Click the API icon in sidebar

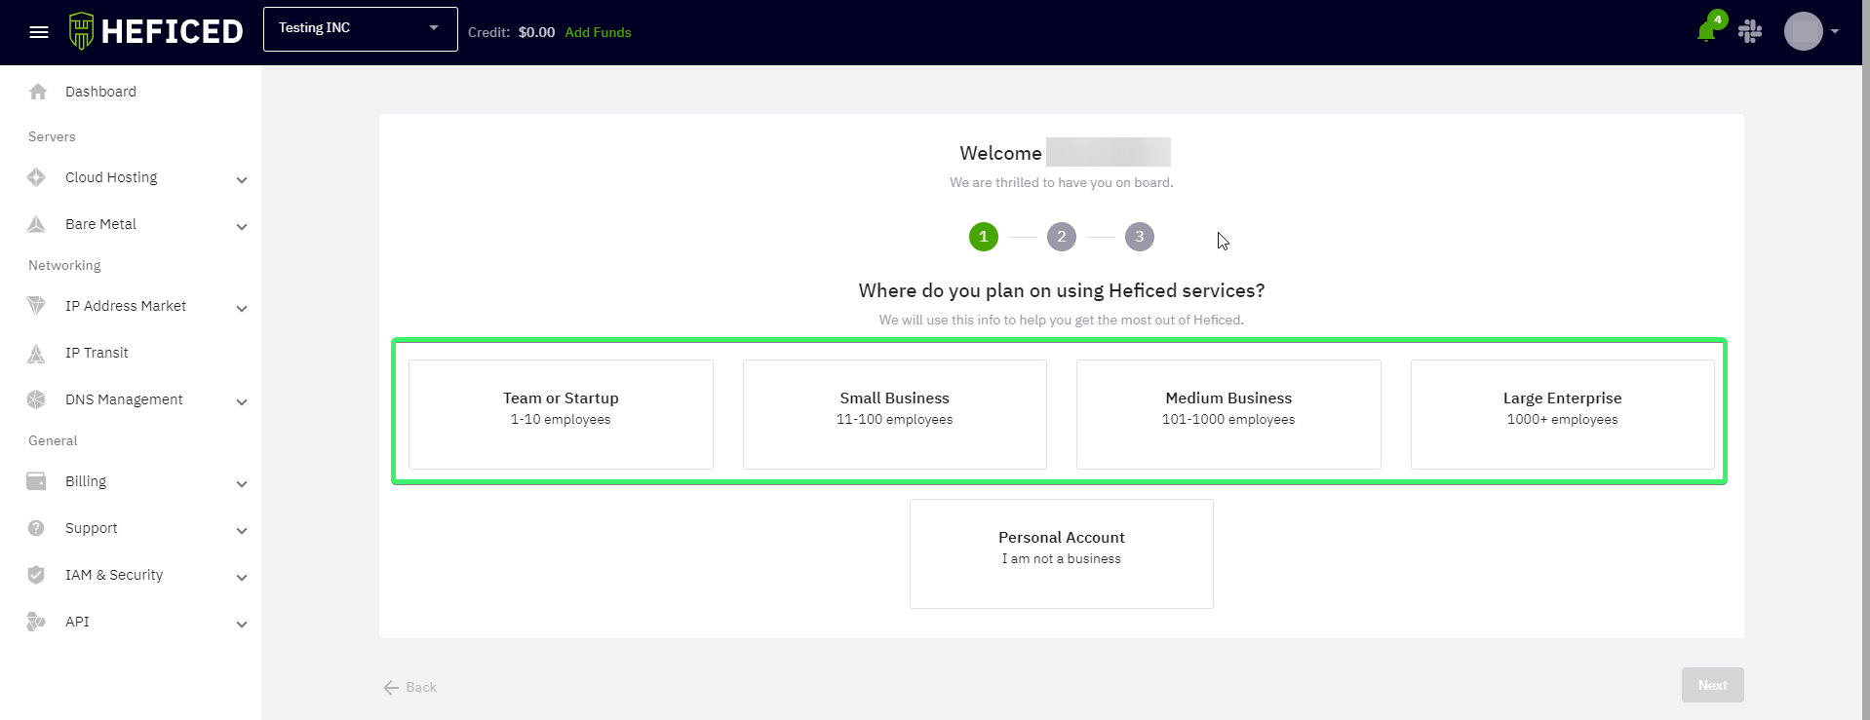[x=36, y=622]
